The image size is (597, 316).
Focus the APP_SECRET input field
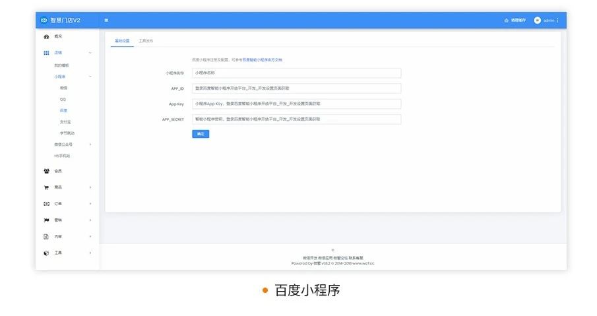point(297,119)
